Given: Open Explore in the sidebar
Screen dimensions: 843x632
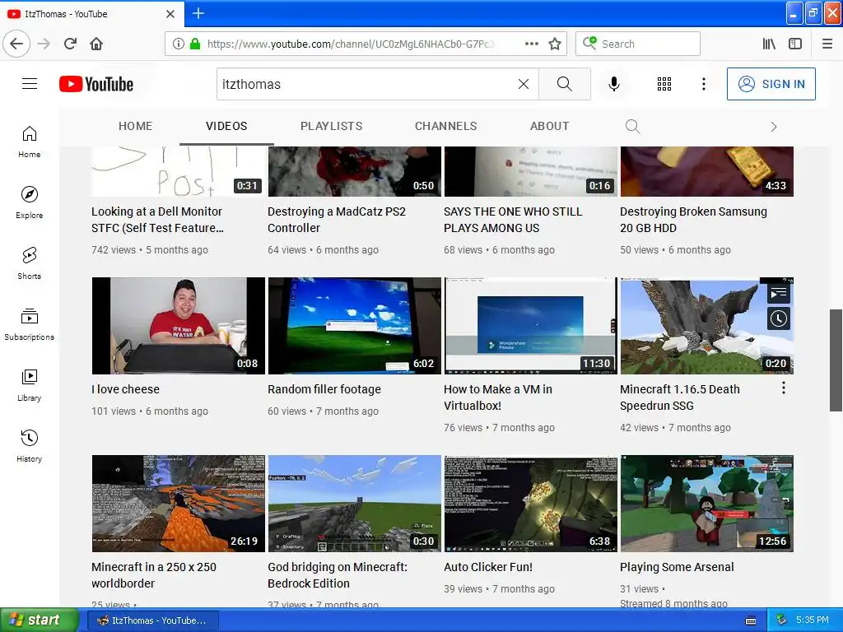Looking at the screenshot, I should (29, 202).
